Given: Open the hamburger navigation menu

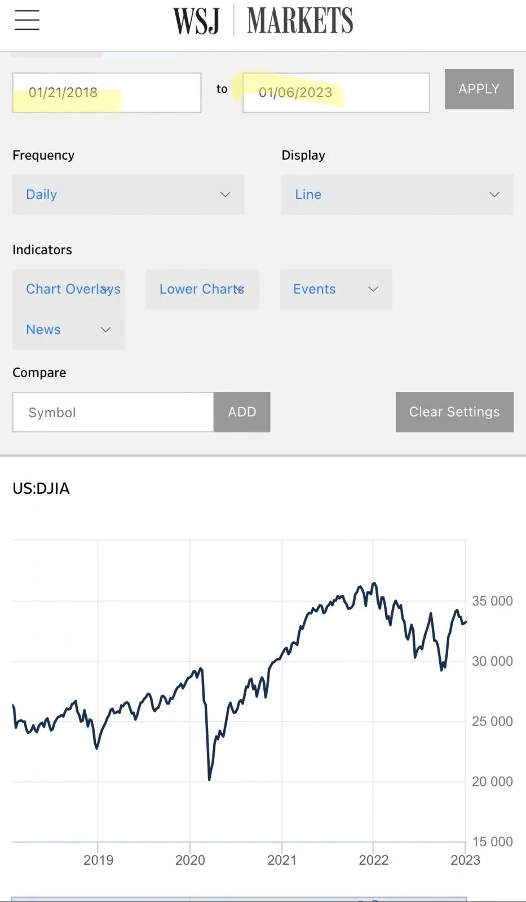Looking at the screenshot, I should [x=27, y=20].
